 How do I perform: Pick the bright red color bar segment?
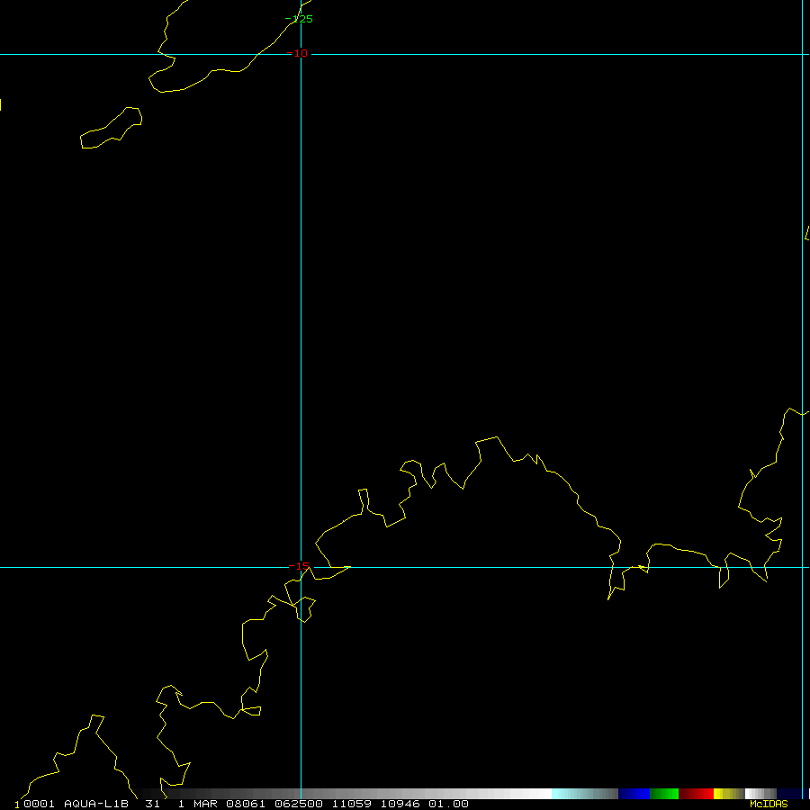pos(704,794)
